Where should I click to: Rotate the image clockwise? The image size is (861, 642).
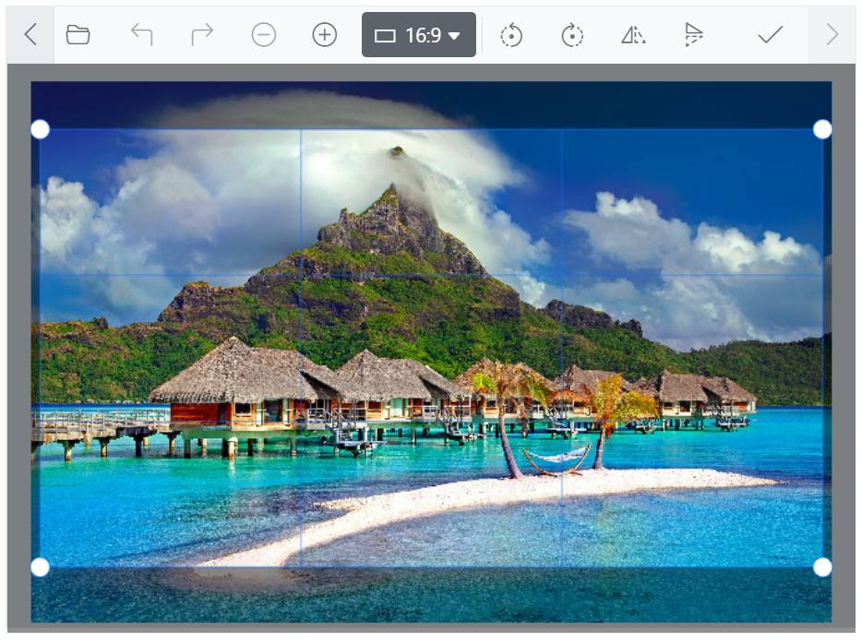click(572, 37)
